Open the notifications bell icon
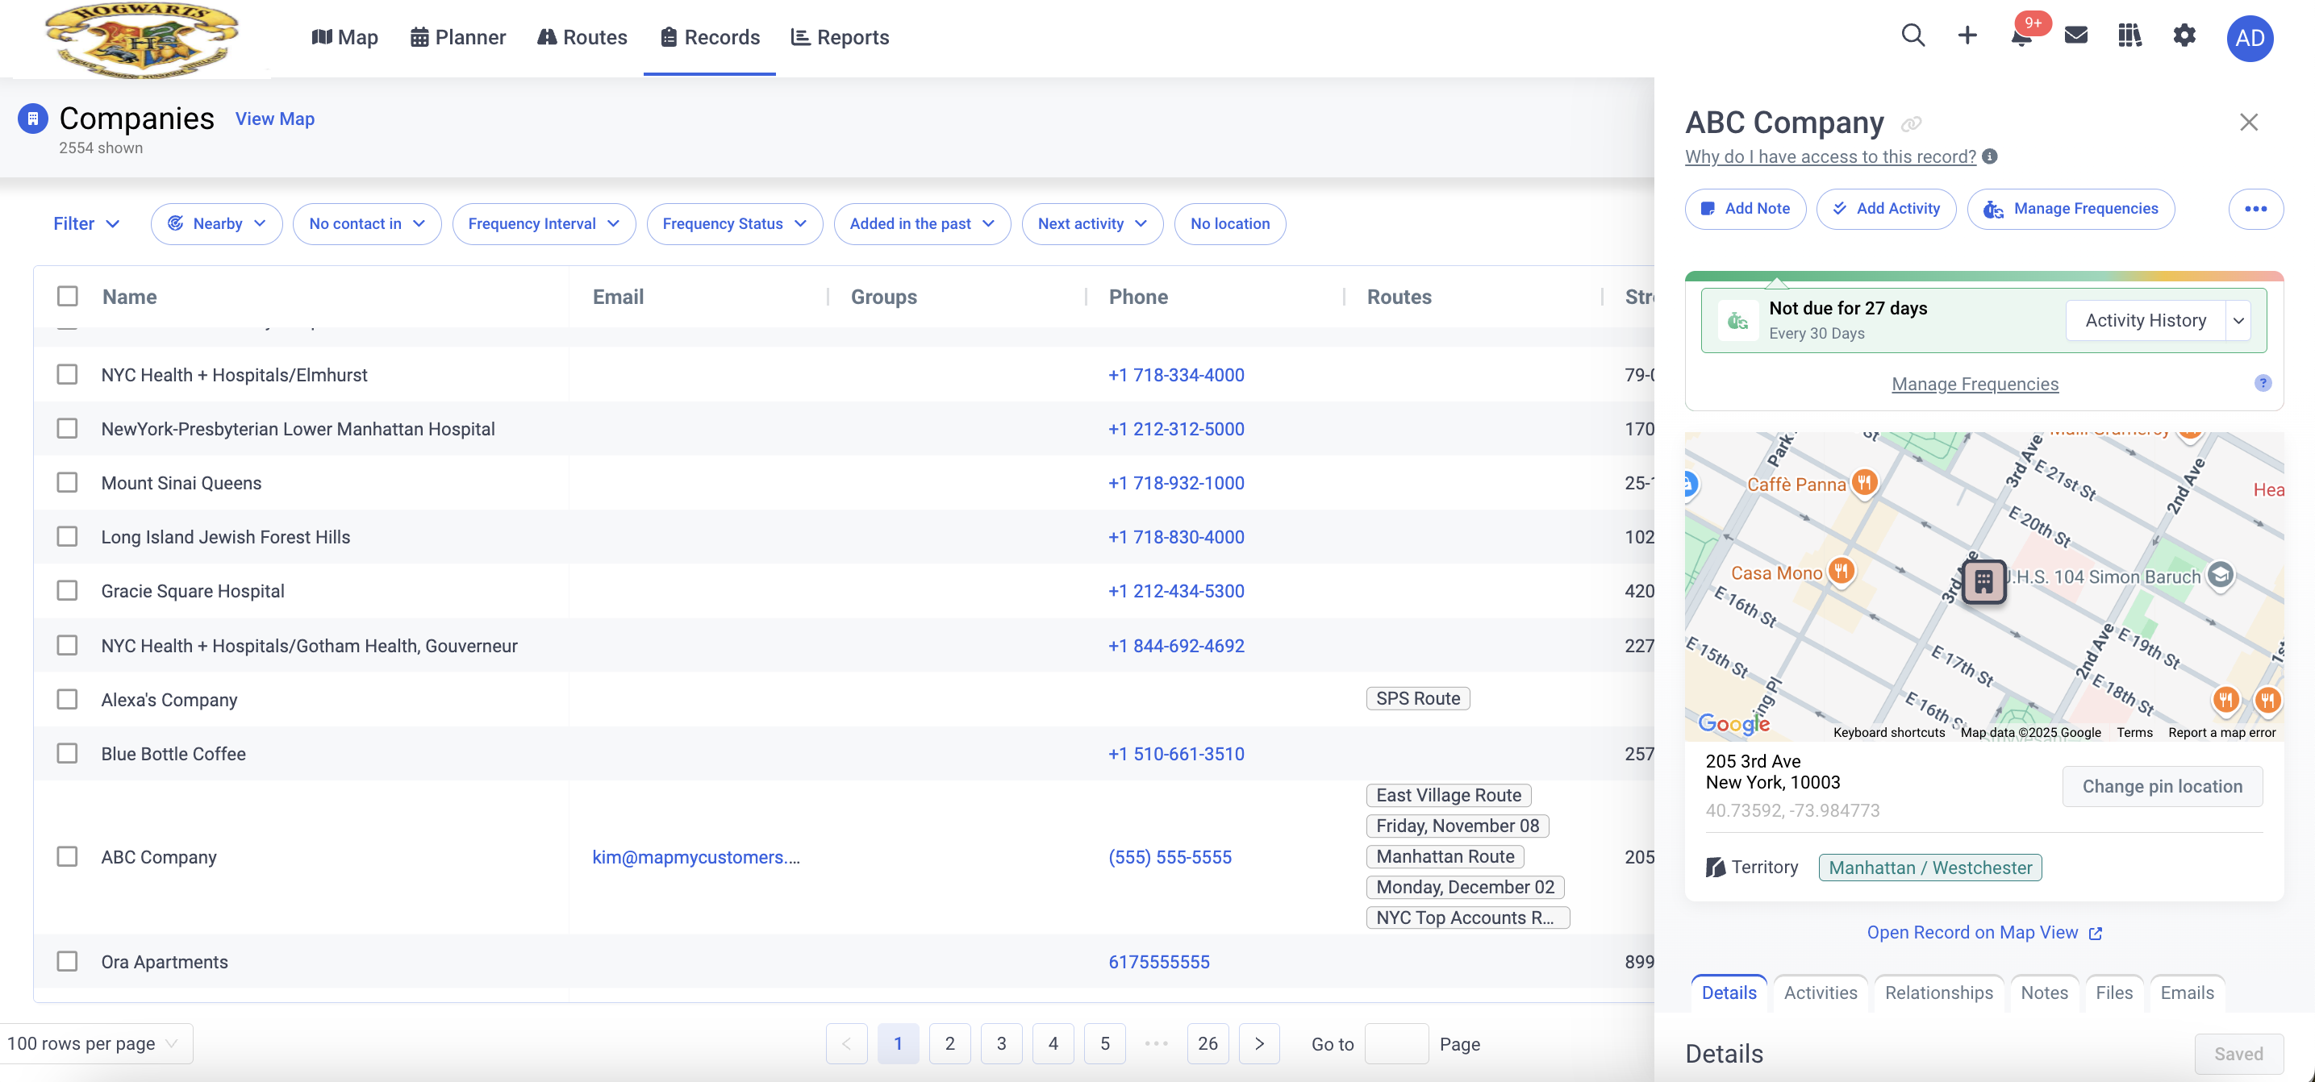 pyautogui.click(x=2021, y=38)
